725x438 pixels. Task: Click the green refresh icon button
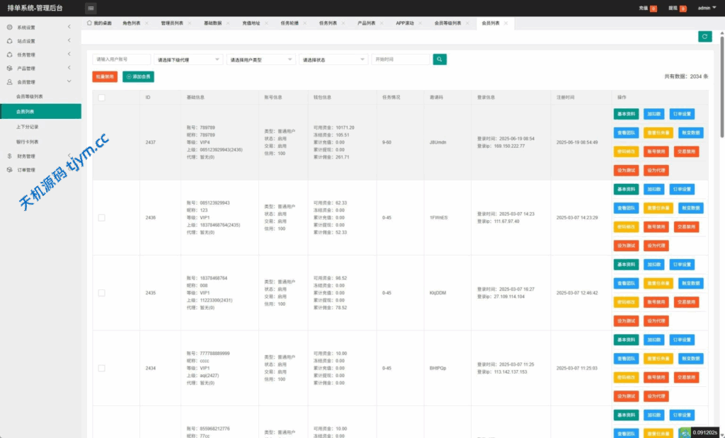point(704,37)
